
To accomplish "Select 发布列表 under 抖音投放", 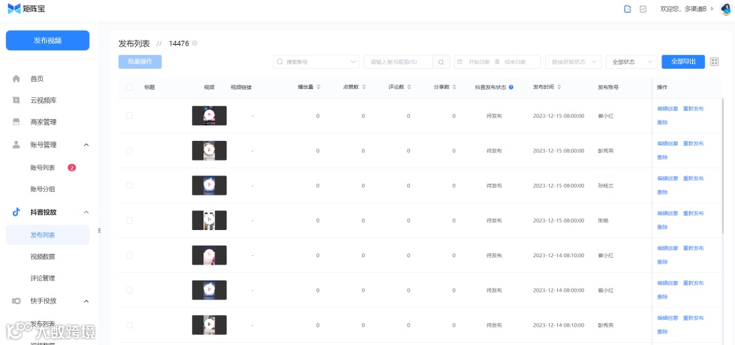I will [x=48, y=235].
